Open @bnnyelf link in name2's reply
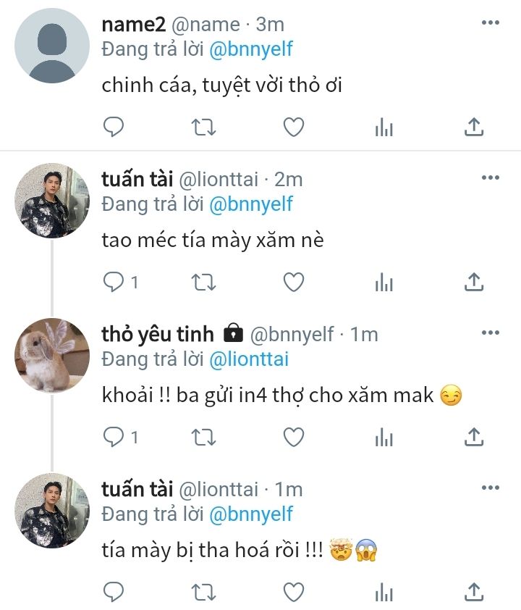This screenshot has height=610, width=521. click(250, 49)
